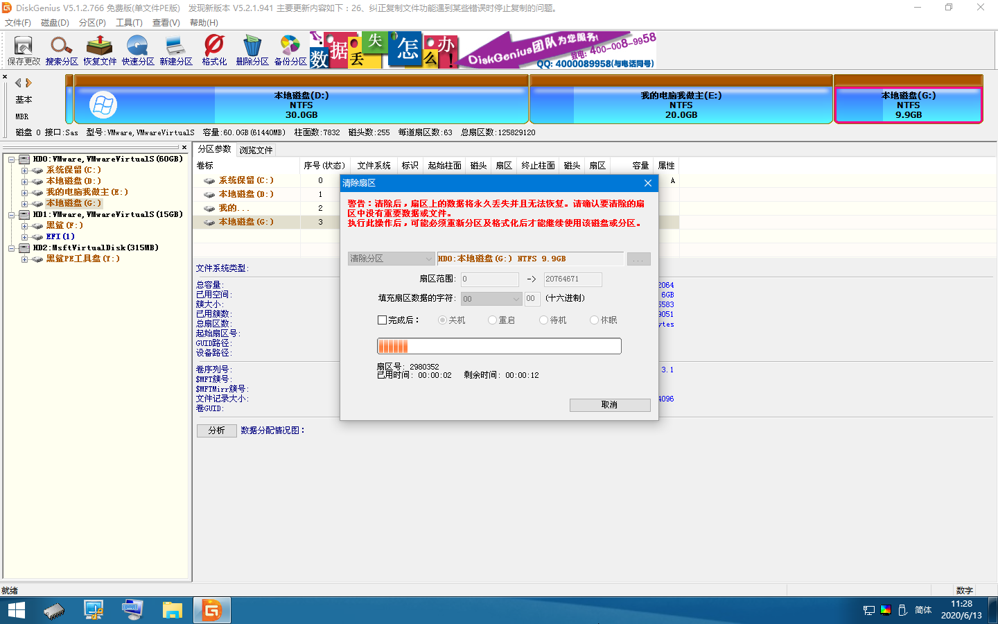Expand the 系统保留(C:) tree node
This screenshot has height=624, width=998.
24,171
